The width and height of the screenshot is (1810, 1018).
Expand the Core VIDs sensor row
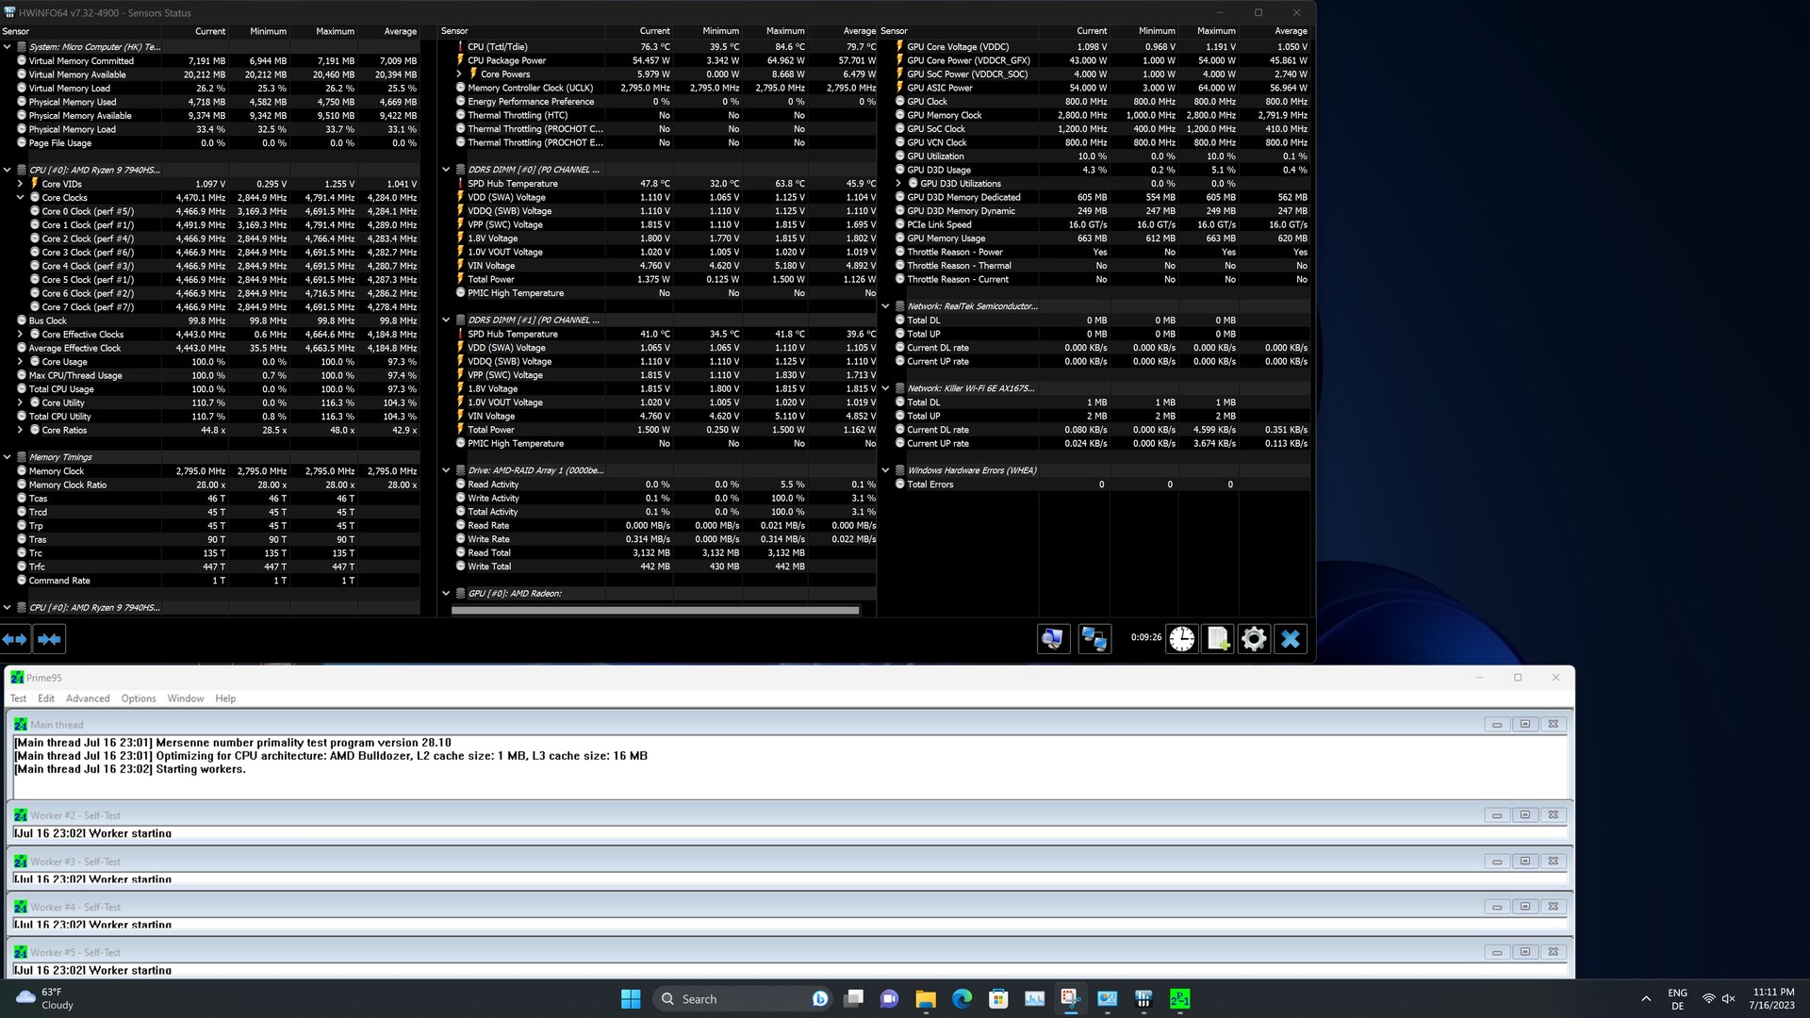(21, 184)
